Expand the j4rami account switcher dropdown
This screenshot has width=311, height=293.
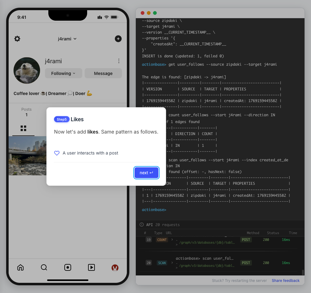[x=67, y=39]
